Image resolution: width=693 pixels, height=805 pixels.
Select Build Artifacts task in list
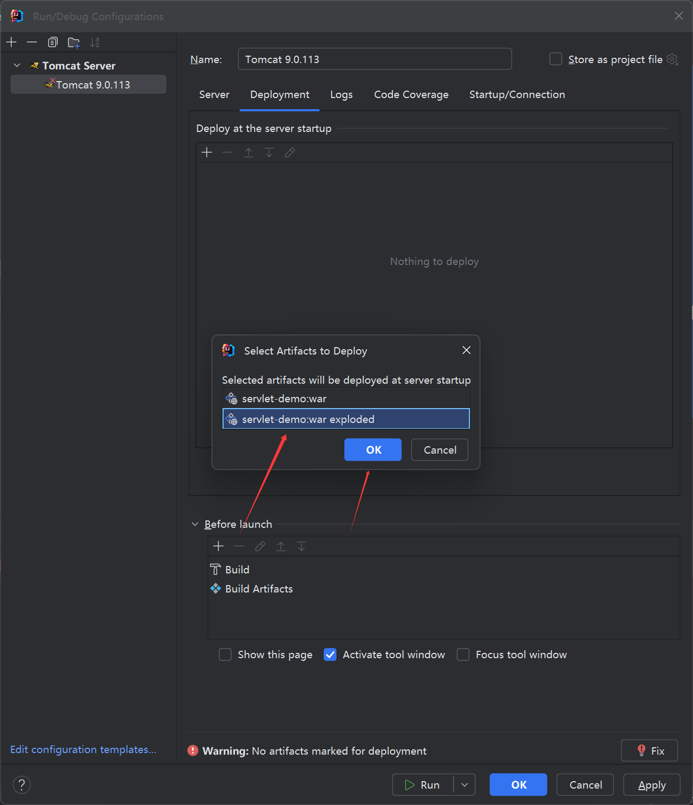click(x=444, y=589)
